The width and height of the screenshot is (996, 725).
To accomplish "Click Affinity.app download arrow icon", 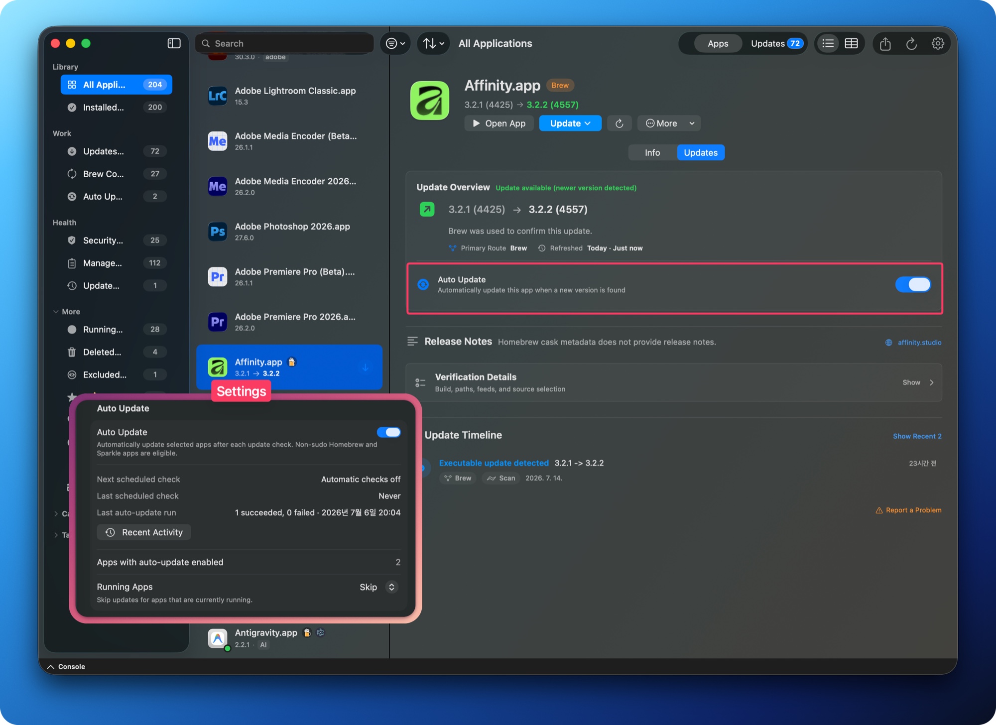I will [x=366, y=367].
